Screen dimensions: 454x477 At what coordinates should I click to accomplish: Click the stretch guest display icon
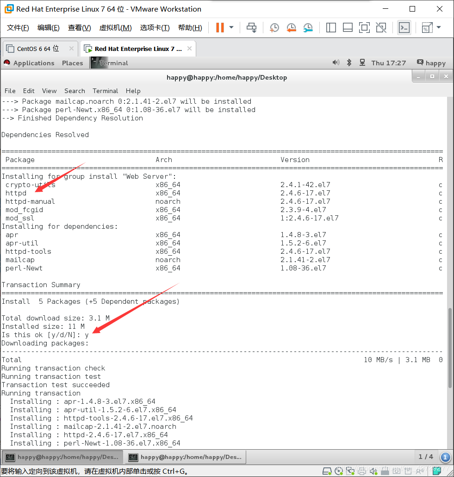[427, 28]
